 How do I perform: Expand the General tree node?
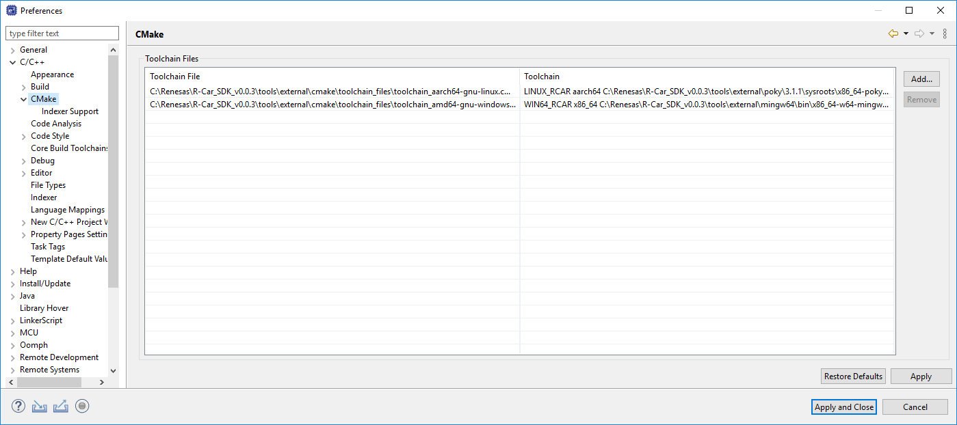(x=13, y=50)
